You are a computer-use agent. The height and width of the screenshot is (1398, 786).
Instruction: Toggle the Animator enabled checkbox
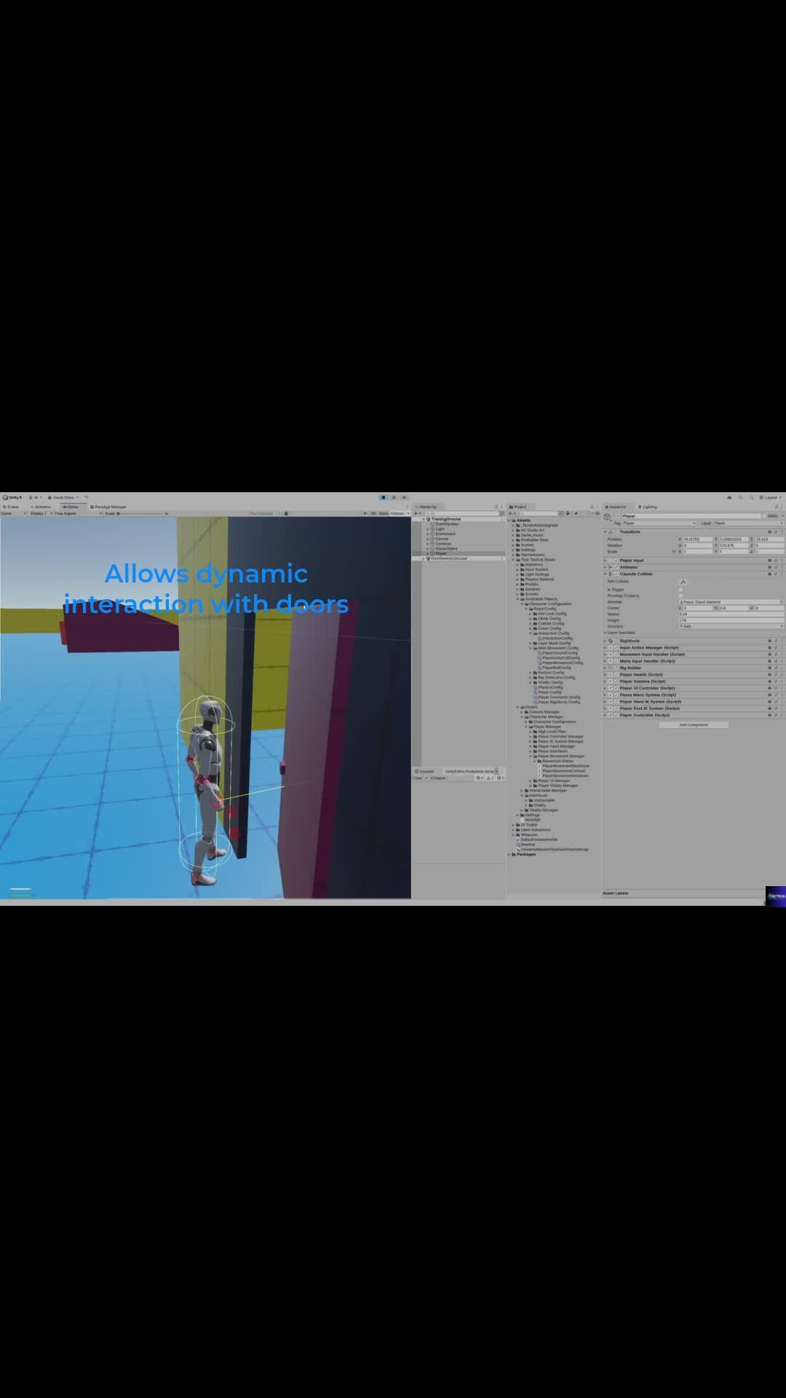coord(616,567)
